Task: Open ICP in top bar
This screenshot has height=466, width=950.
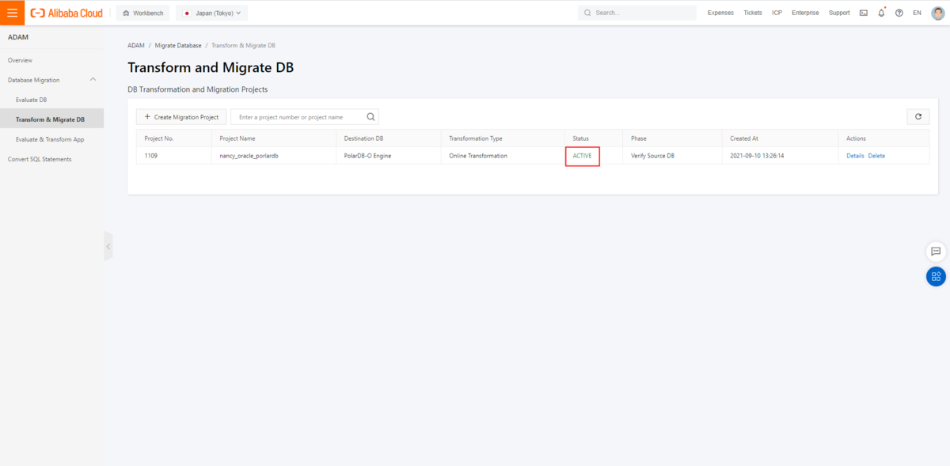Action: [x=777, y=13]
